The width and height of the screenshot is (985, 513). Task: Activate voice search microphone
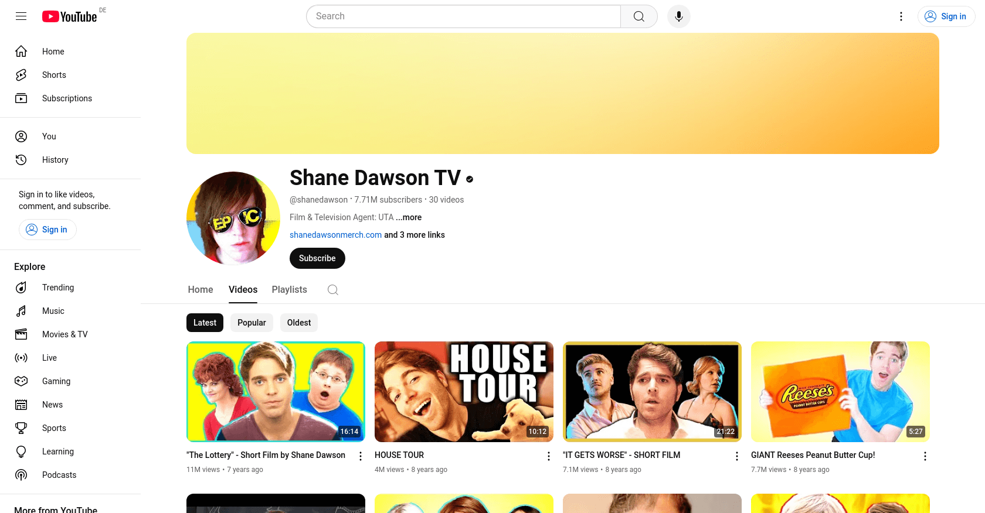tap(678, 16)
